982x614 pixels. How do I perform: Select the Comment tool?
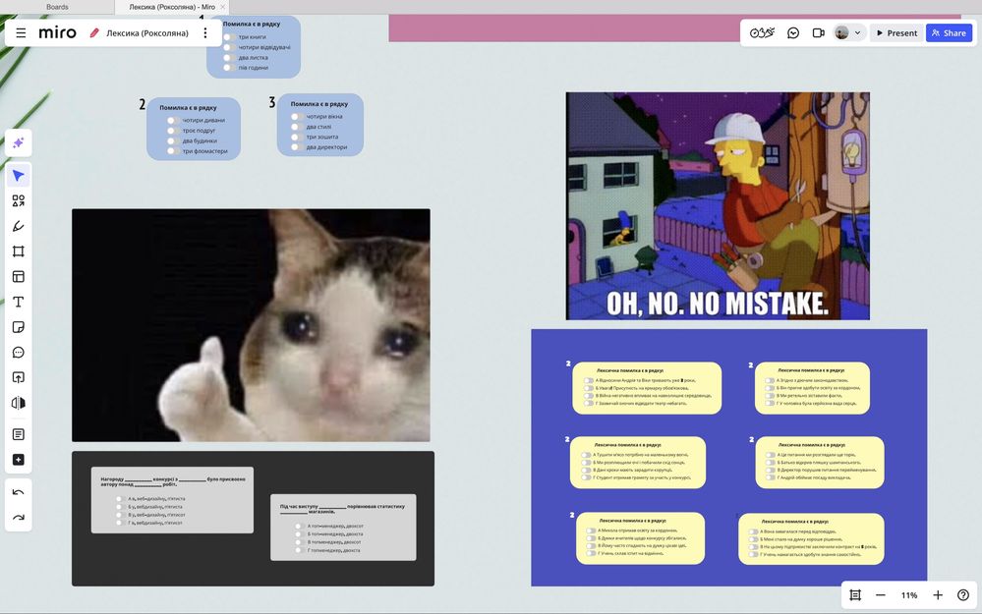pyautogui.click(x=18, y=353)
